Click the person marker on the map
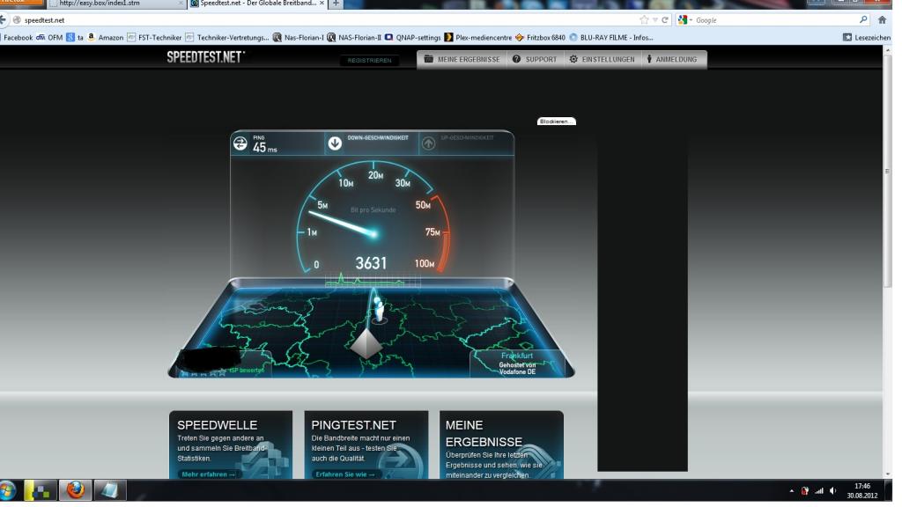Image resolution: width=902 pixels, height=507 pixels. coord(379,309)
